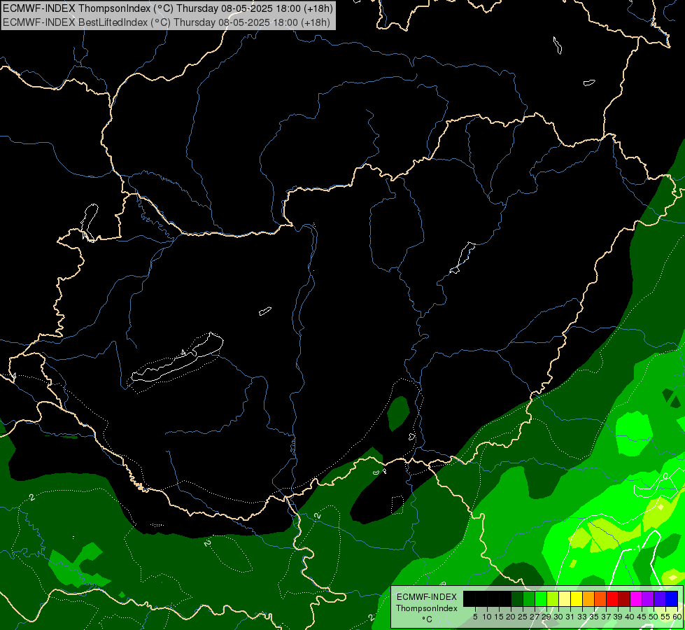Click legend tick value '40'
Image resolution: width=685 pixels, height=630 pixels.
pyautogui.click(x=630, y=617)
